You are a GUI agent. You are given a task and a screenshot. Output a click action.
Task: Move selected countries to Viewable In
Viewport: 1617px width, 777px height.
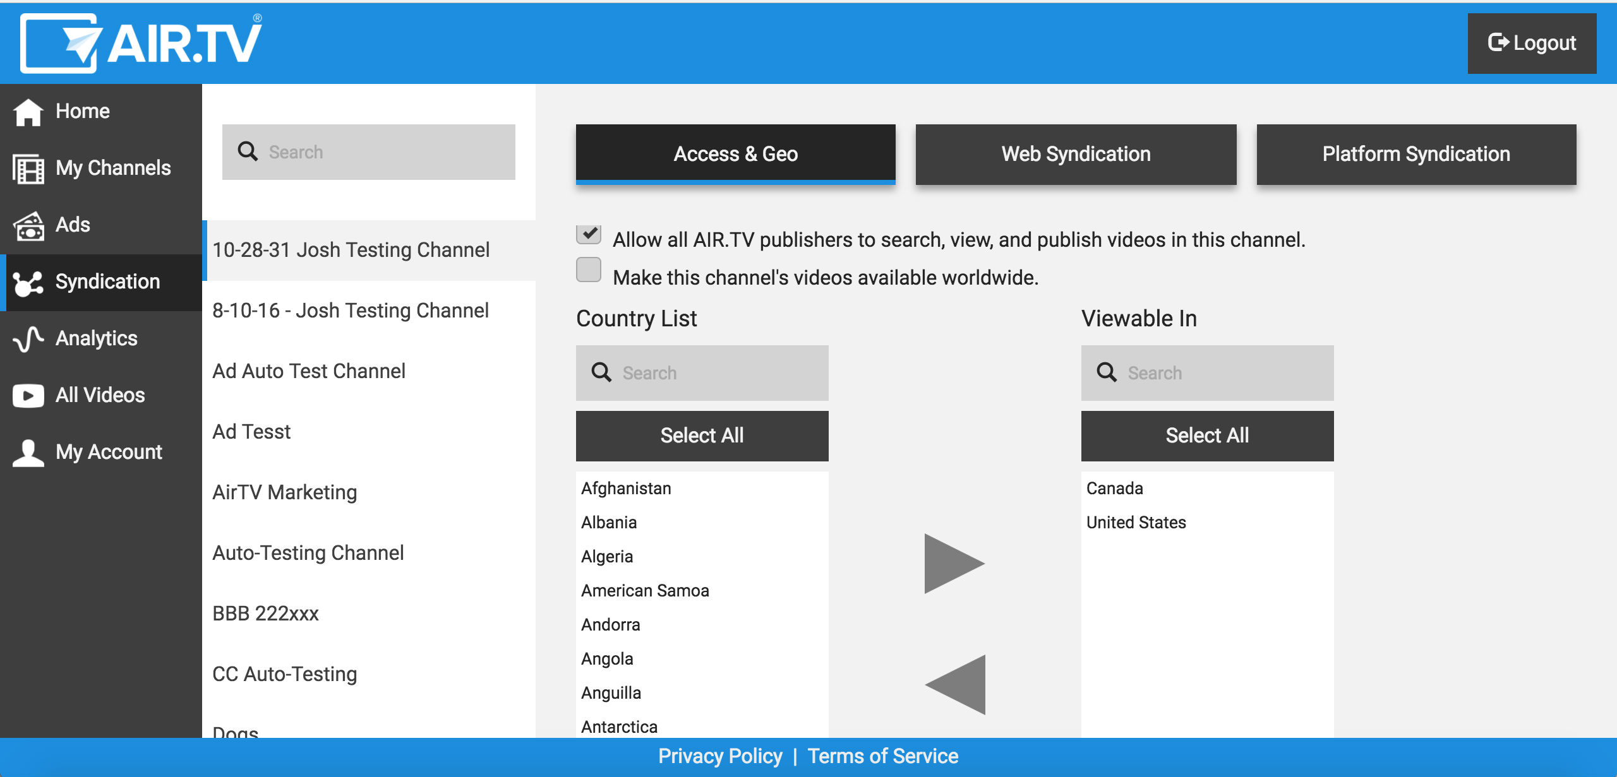tap(950, 562)
